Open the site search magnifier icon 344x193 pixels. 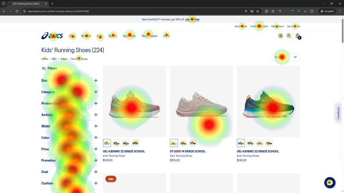289,36
